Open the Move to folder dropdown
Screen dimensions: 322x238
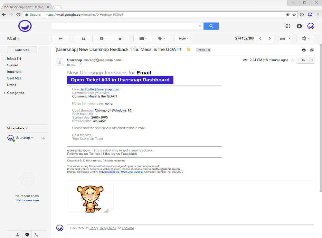tap(143, 39)
